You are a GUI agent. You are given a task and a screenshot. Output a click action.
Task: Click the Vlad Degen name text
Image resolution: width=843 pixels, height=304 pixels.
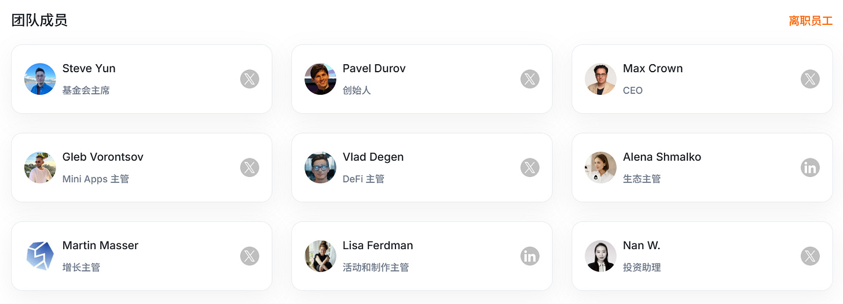(x=373, y=157)
